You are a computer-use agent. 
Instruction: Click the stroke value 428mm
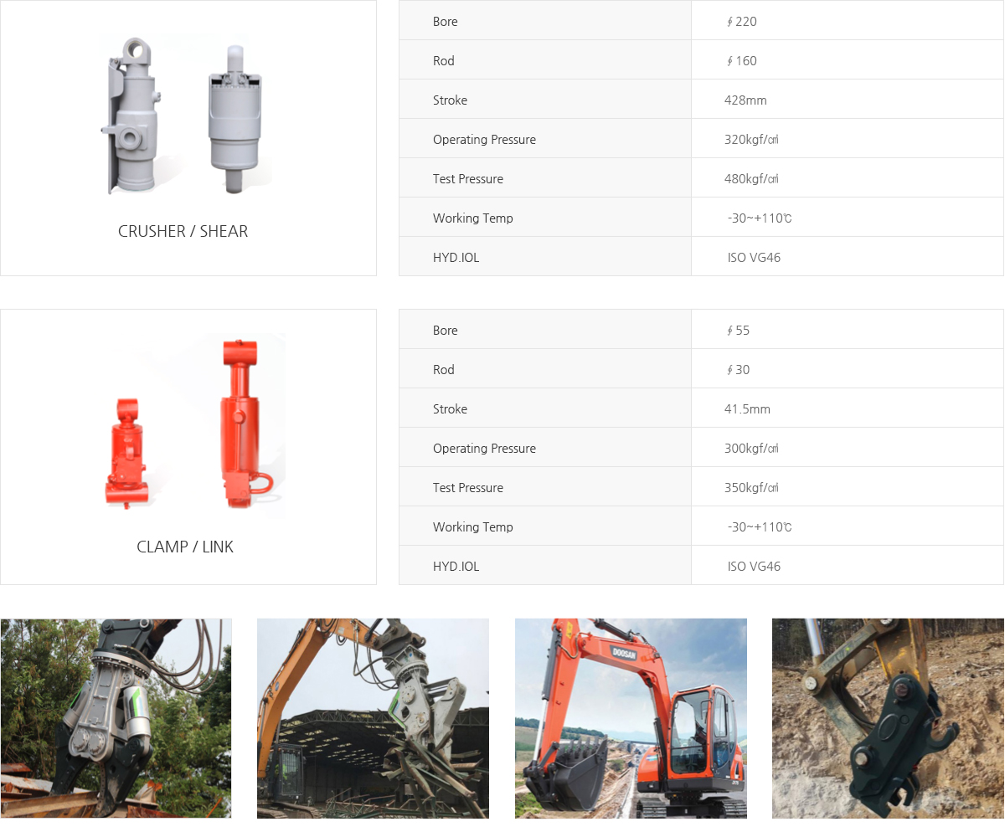[745, 100]
